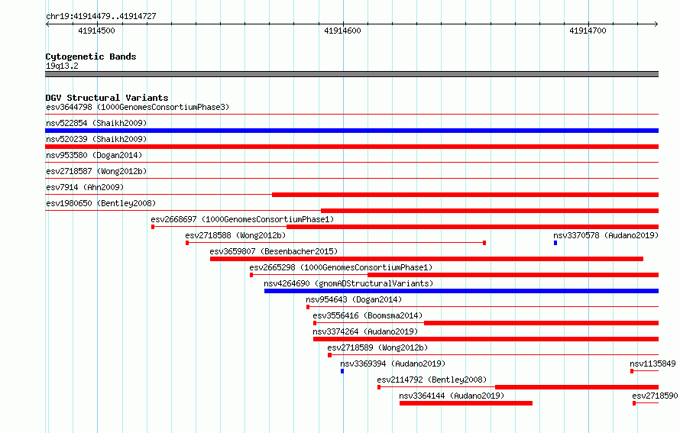Click the esv3556416 (Boomsma2014) label
Viewport: 680px width, 433px height.
pyautogui.click(x=368, y=315)
